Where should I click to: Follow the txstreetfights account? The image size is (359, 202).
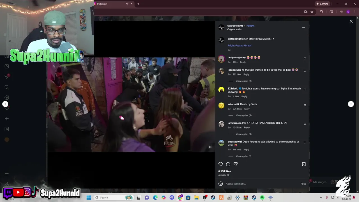tap(250, 26)
